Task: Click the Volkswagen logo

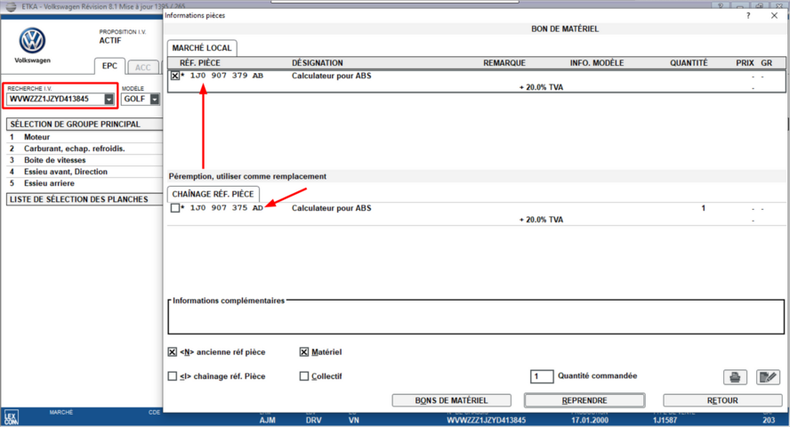Action: coord(32,41)
